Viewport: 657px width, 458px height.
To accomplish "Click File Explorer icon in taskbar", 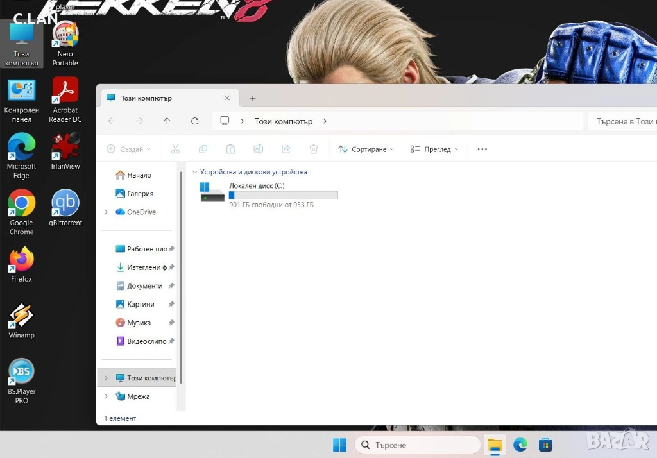I will [494, 445].
